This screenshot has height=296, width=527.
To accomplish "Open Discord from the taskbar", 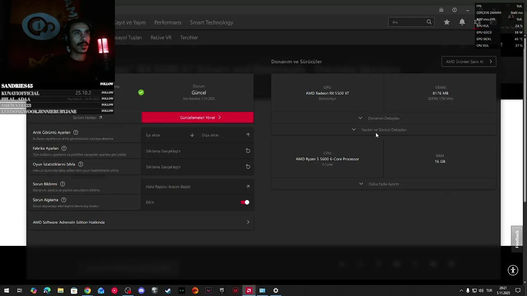I will 141,291.
